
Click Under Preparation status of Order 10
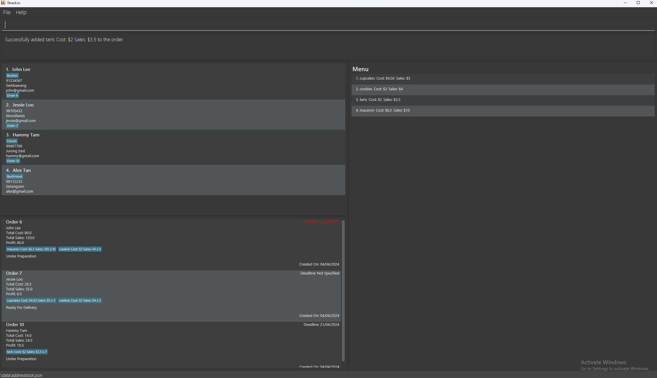point(21,359)
